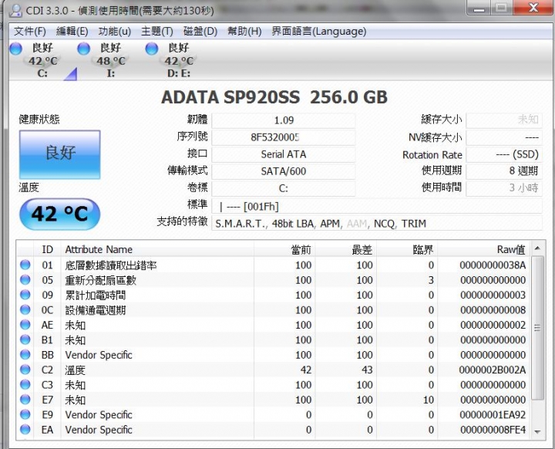555x449 pixels.
Task: Click the CDI application title bar icon
Action: click(x=15, y=10)
